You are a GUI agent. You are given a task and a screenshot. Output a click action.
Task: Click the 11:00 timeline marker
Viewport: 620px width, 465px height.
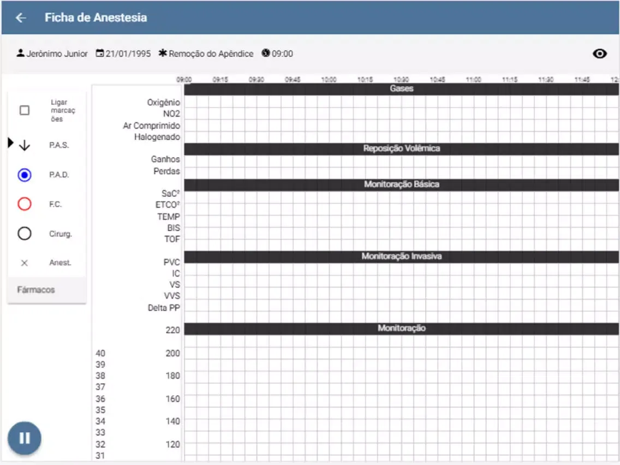click(x=473, y=80)
